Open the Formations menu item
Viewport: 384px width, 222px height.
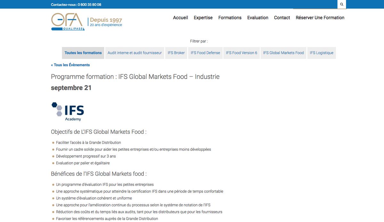tap(230, 18)
